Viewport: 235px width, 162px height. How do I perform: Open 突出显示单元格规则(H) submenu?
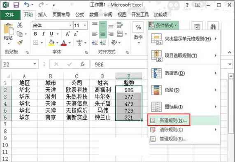184,39
